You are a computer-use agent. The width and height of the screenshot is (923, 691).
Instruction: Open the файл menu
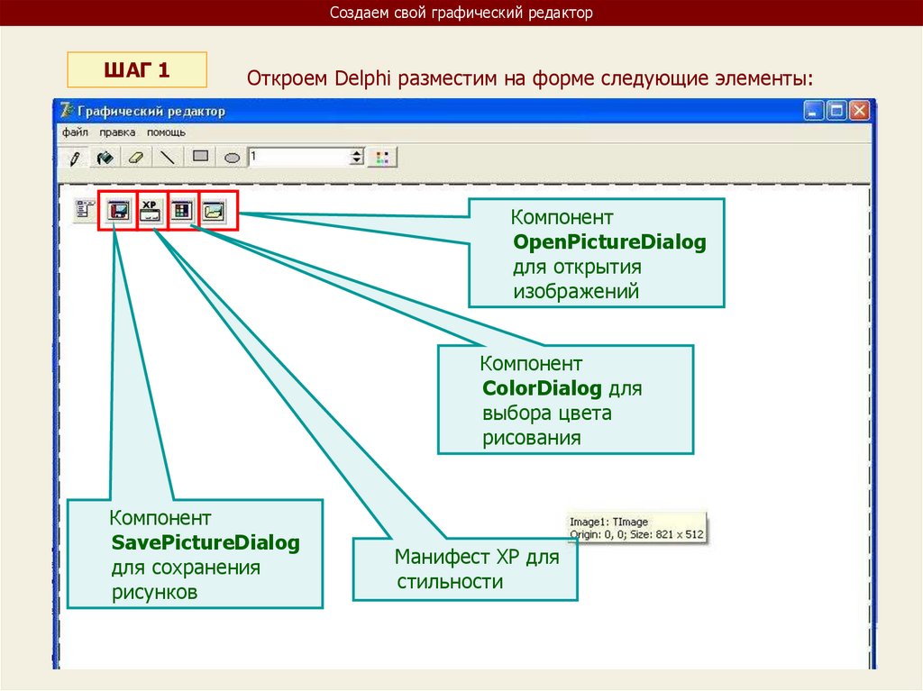pyautogui.click(x=76, y=132)
